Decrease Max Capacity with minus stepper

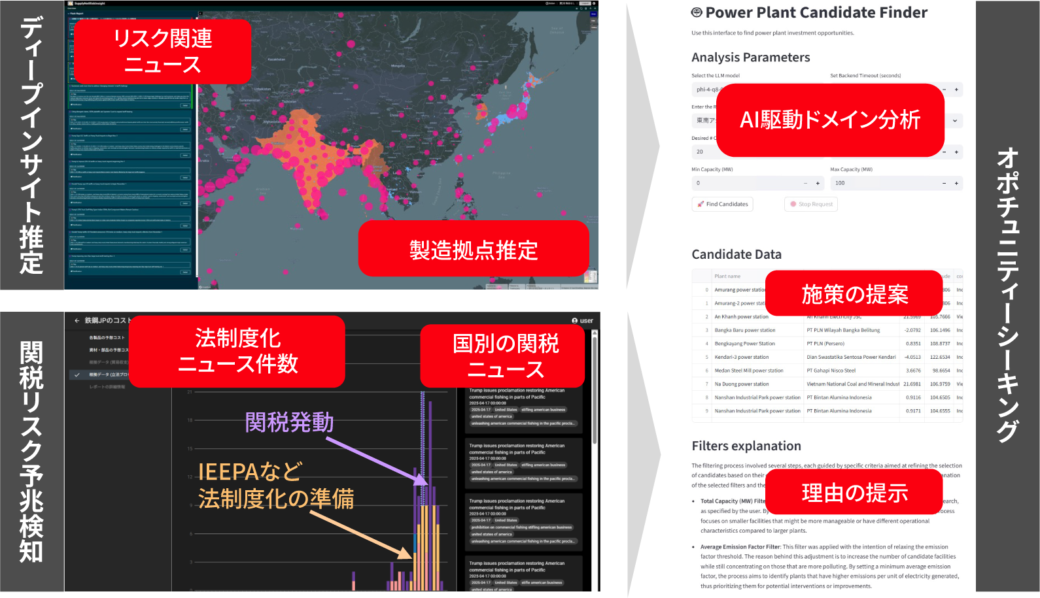[944, 184]
